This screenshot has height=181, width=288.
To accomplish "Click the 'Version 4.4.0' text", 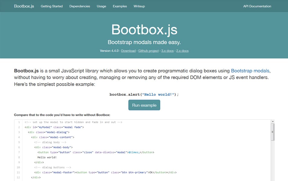I will click(x=109, y=51).
